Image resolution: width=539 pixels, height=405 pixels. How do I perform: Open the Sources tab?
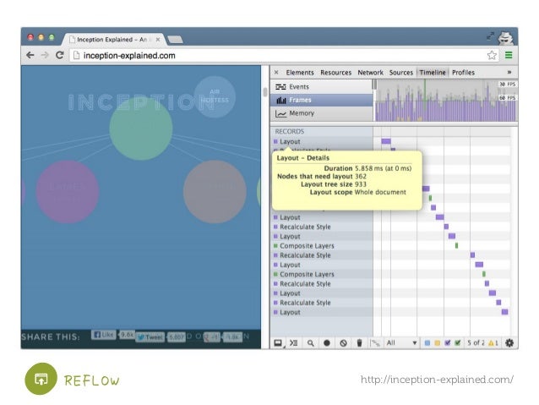pos(400,73)
